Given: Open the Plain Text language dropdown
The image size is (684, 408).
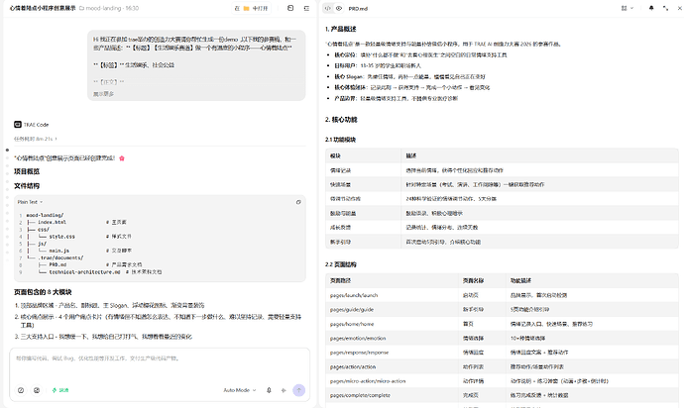Looking at the screenshot, I should click(30, 202).
